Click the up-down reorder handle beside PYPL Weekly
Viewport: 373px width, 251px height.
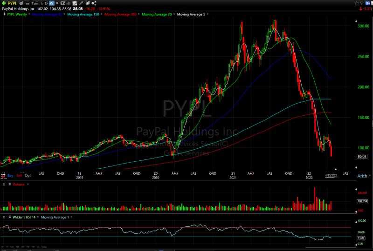[4, 14]
